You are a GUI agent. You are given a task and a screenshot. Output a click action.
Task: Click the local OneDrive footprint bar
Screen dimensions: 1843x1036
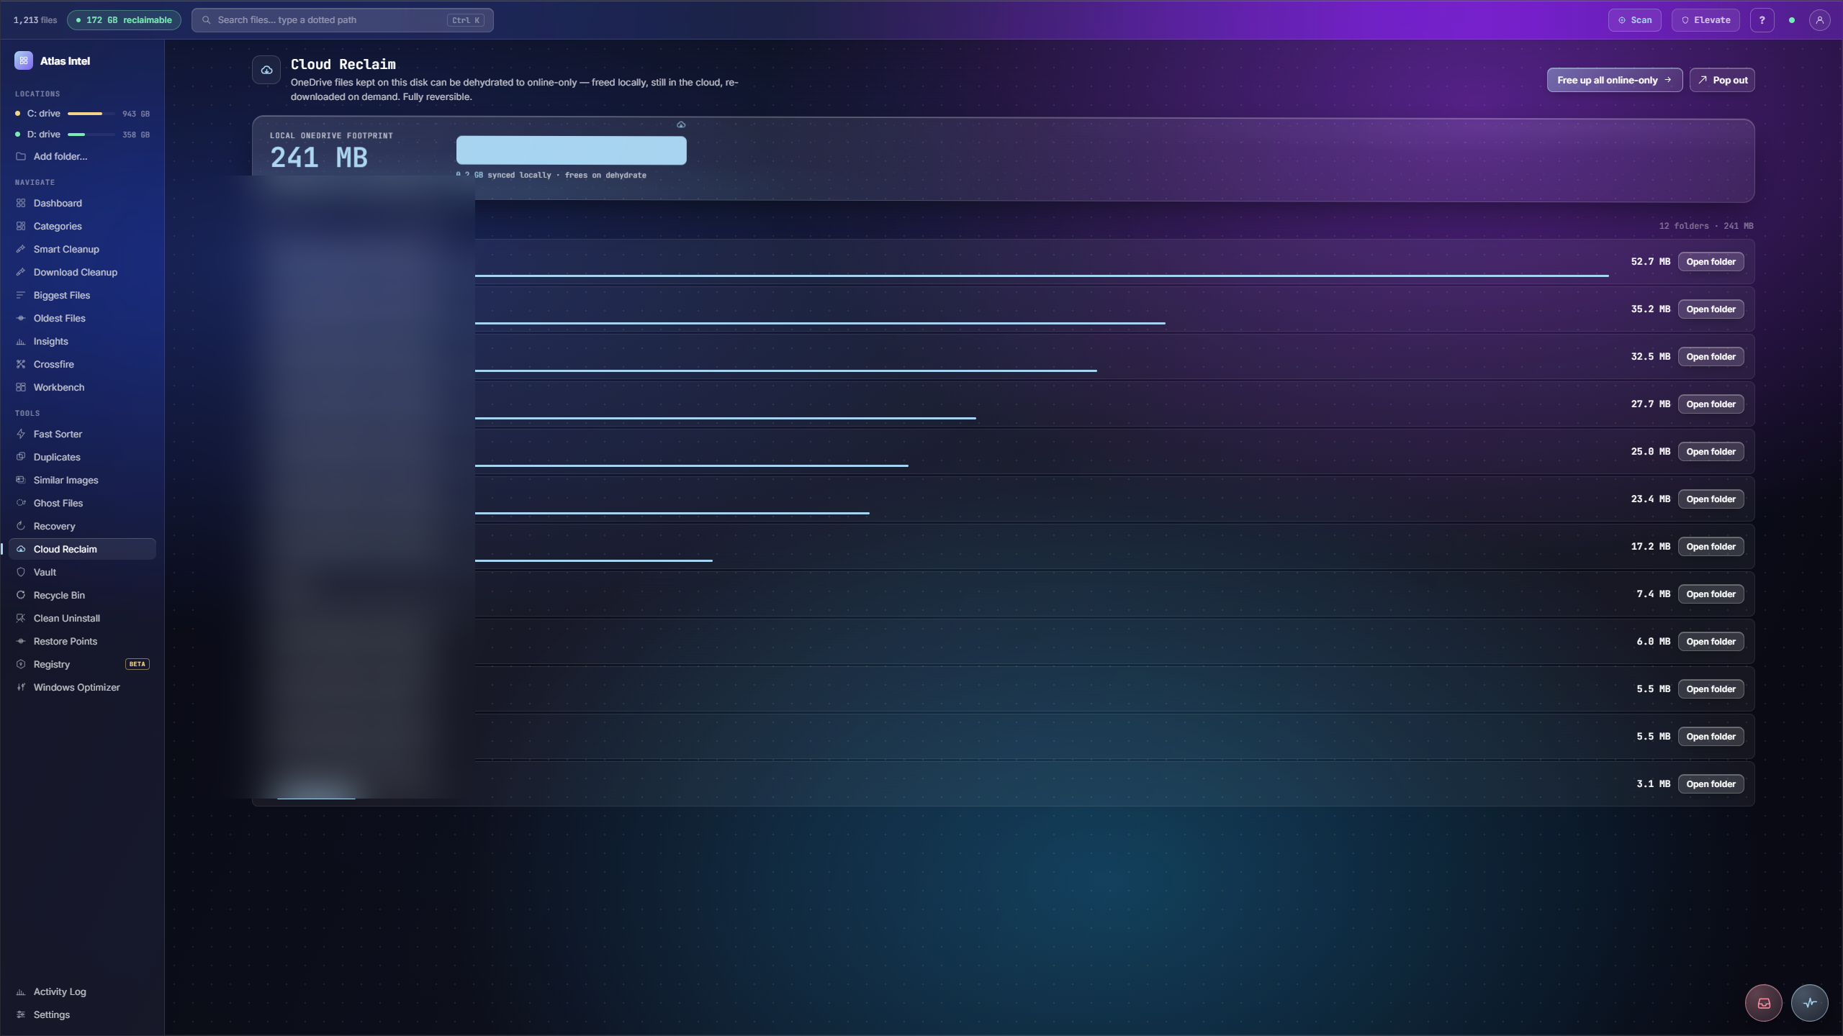[x=571, y=150]
